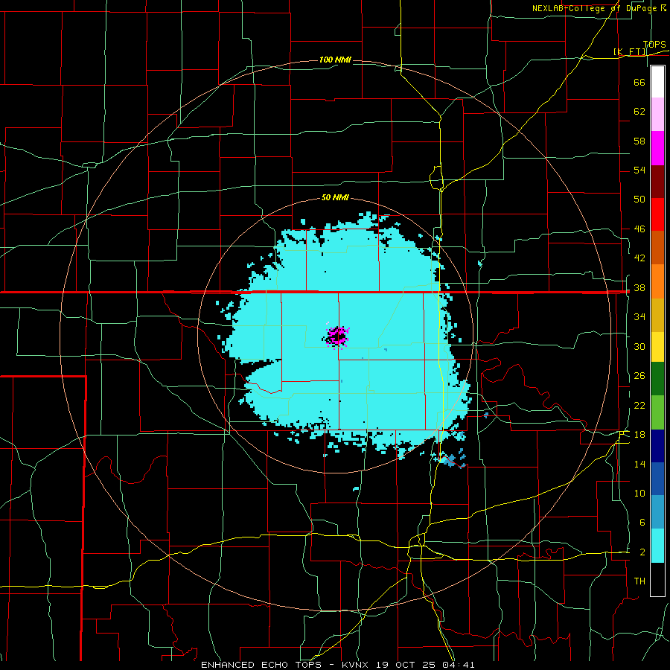Click the legend value "6"
Viewport: 670px width, 670px height.
click(642, 522)
